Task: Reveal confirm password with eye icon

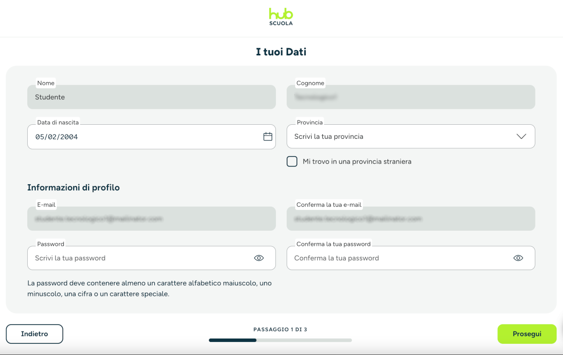Action: coord(518,258)
